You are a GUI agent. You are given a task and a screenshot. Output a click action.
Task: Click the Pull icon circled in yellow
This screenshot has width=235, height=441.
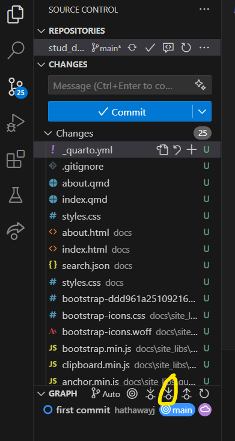[168, 393]
